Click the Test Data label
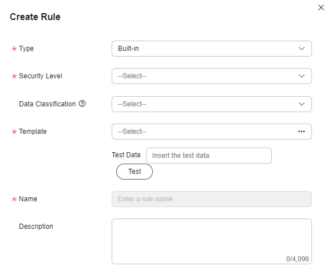This screenshot has width=328, height=274. [x=126, y=155]
